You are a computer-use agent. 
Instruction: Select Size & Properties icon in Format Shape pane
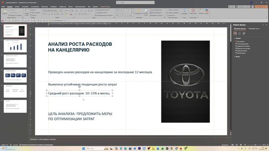(244, 33)
